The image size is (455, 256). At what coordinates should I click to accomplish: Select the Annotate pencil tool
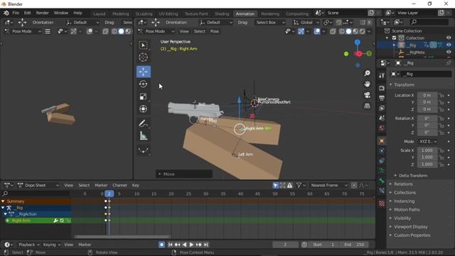[x=144, y=124]
